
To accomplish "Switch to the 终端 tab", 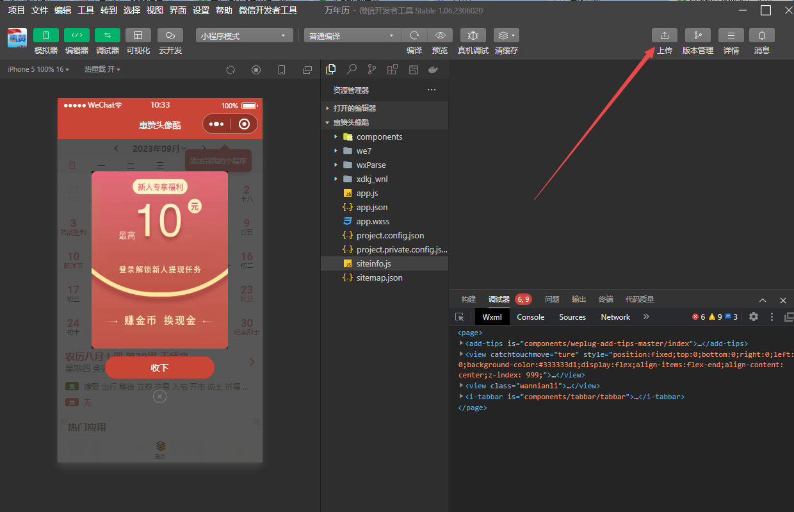I will point(606,299).
